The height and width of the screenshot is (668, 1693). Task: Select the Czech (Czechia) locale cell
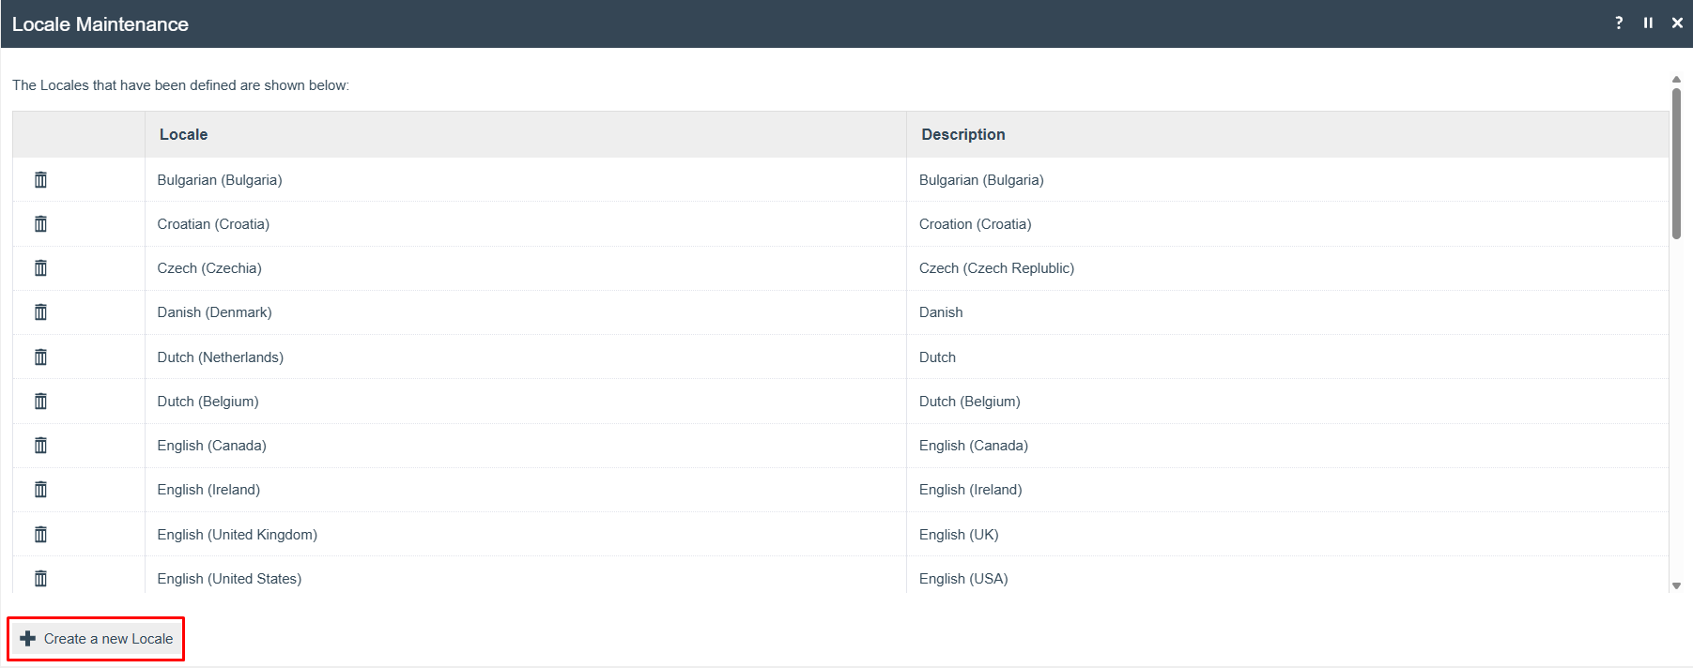click(x=526, y=267)
